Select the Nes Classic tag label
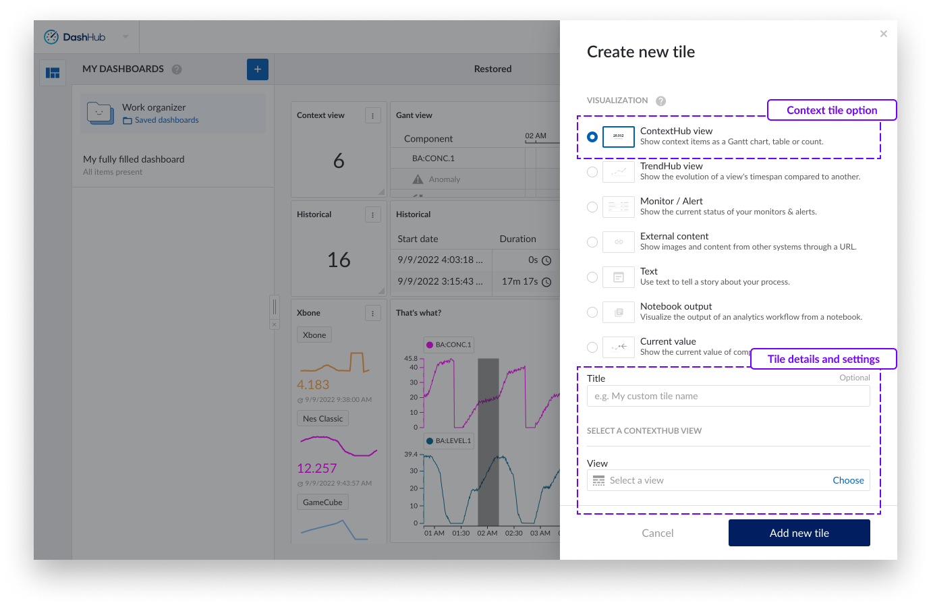The image size is (931, 607). (x=322, y=419)
